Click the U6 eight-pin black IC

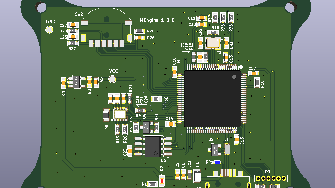153,146
